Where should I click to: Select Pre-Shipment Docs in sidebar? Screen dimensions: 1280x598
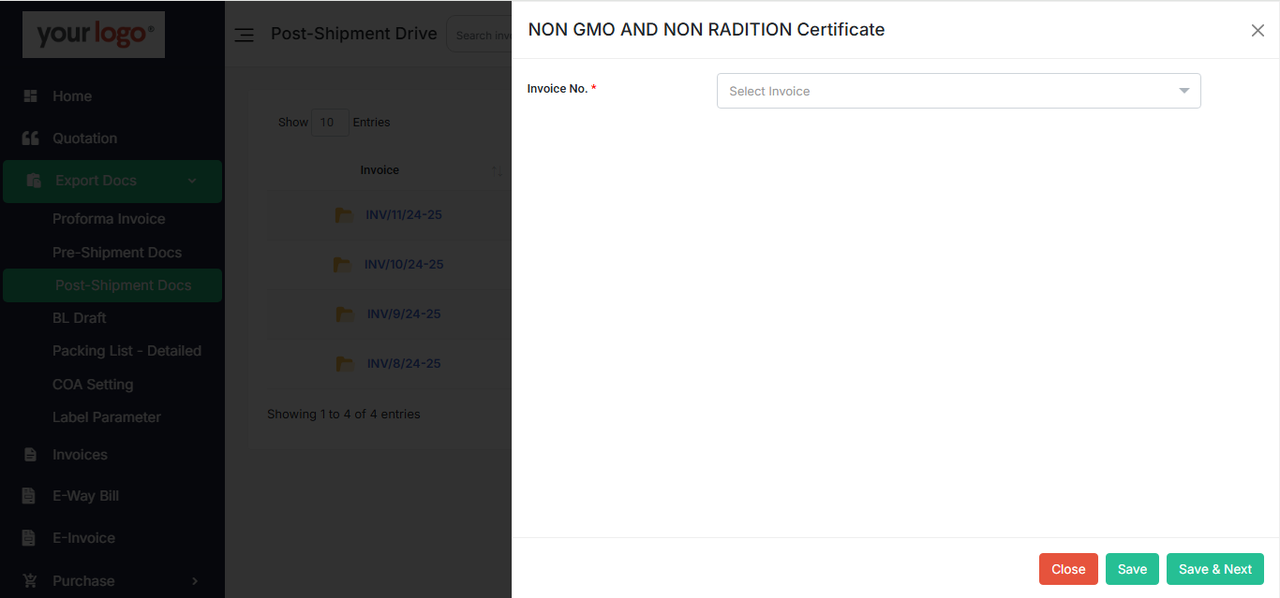pyautogui.click(x=117, y=253)
